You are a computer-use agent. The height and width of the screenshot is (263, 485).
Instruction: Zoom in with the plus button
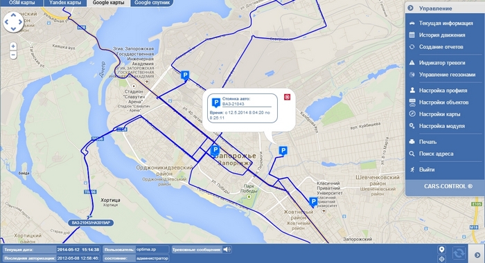13,46
